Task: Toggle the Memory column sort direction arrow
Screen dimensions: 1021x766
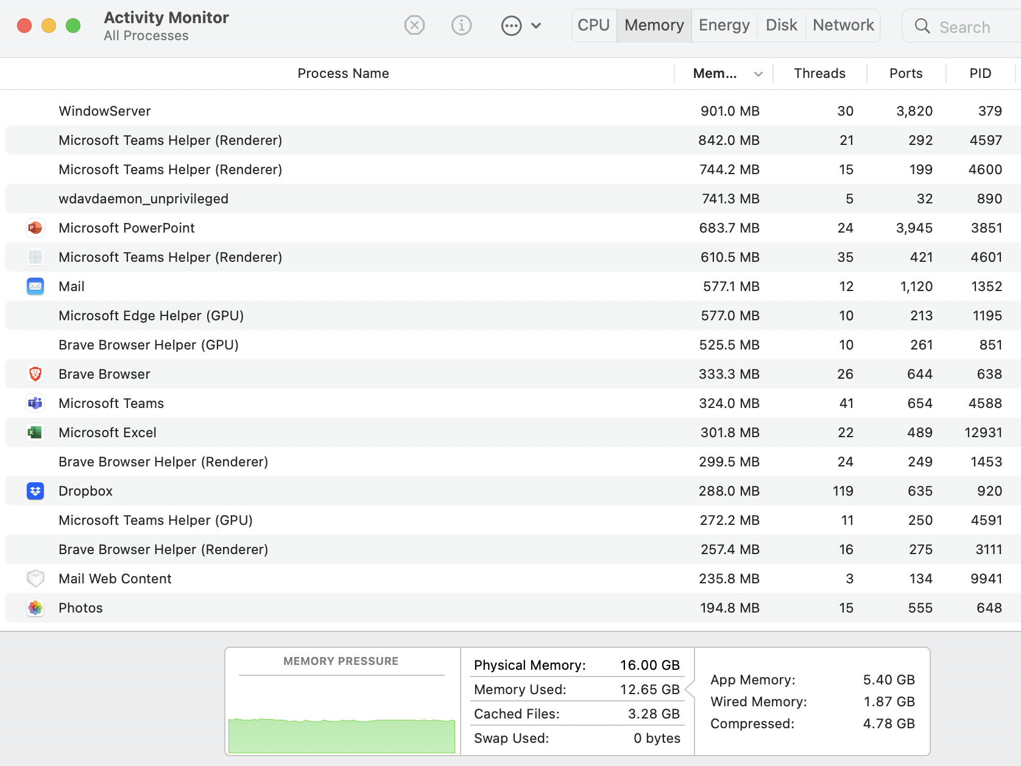Action: [x=758, y=74]
